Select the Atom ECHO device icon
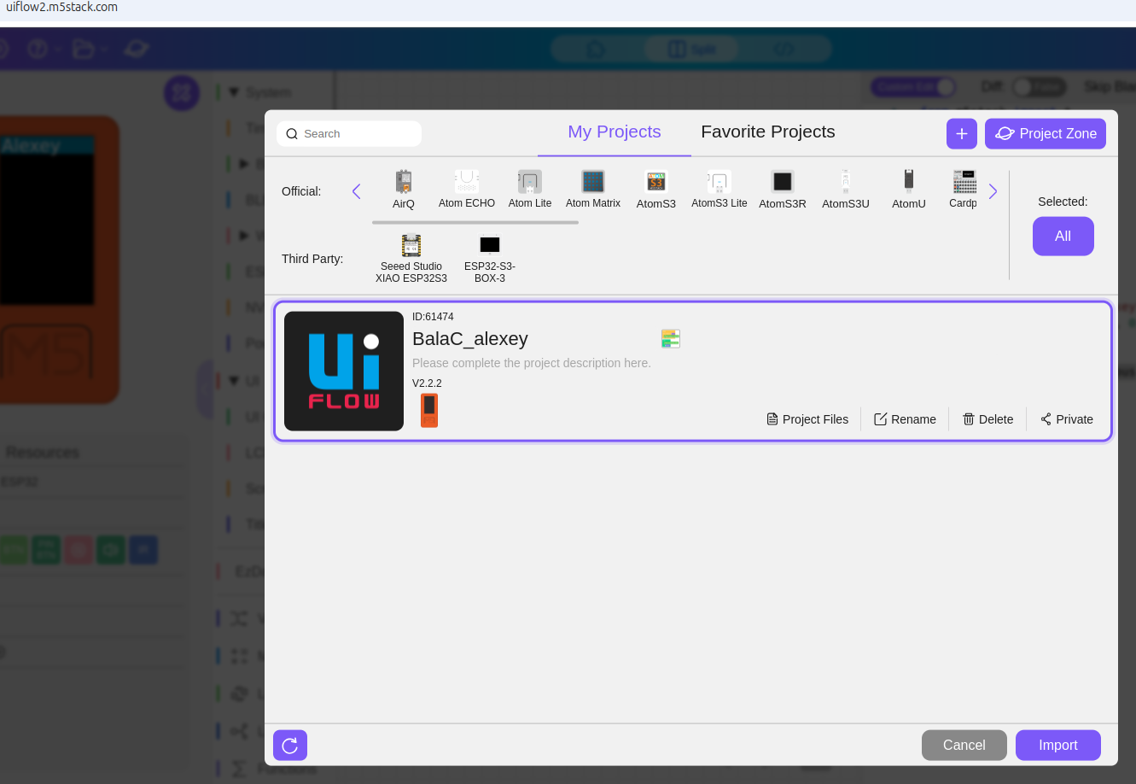This screenshot has width=1136, height=784. tap(467, 181)
